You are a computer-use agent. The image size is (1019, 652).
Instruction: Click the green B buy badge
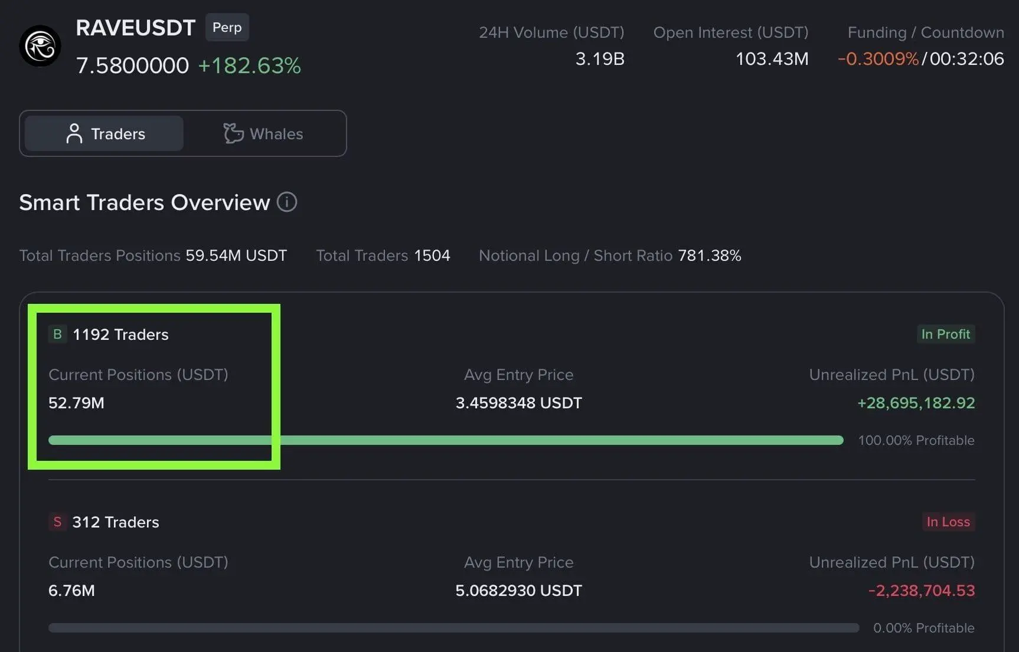point(57,335)
